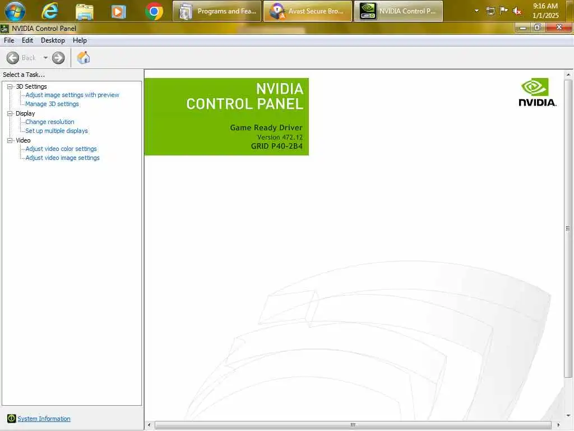Launch Internet Explorer from the taskbar
Image resolution: width=574 pixels, height=431 pixels.
pos(50,11)
